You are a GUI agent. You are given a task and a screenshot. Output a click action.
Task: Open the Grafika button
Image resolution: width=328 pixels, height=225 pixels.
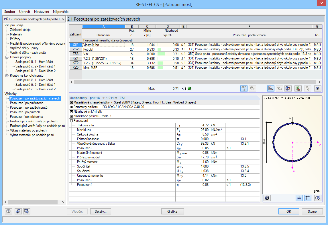pos(172,212)
